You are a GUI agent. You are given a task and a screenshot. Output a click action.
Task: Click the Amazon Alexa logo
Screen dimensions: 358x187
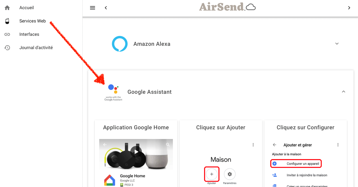(x=120, y=44)
